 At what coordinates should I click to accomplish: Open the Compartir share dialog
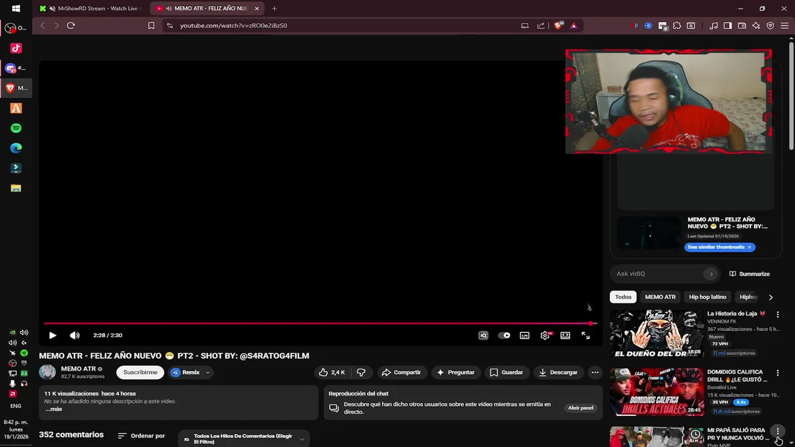(401, 372)
